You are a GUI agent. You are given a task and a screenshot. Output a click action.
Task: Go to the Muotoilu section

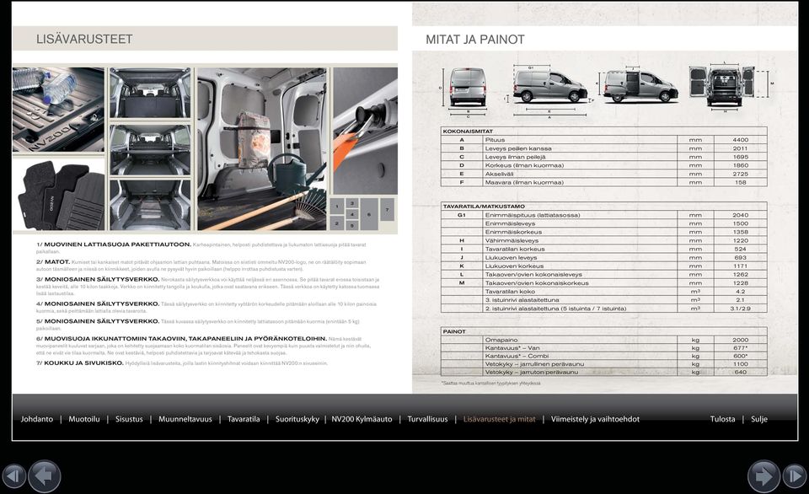(x=84, y=419)
